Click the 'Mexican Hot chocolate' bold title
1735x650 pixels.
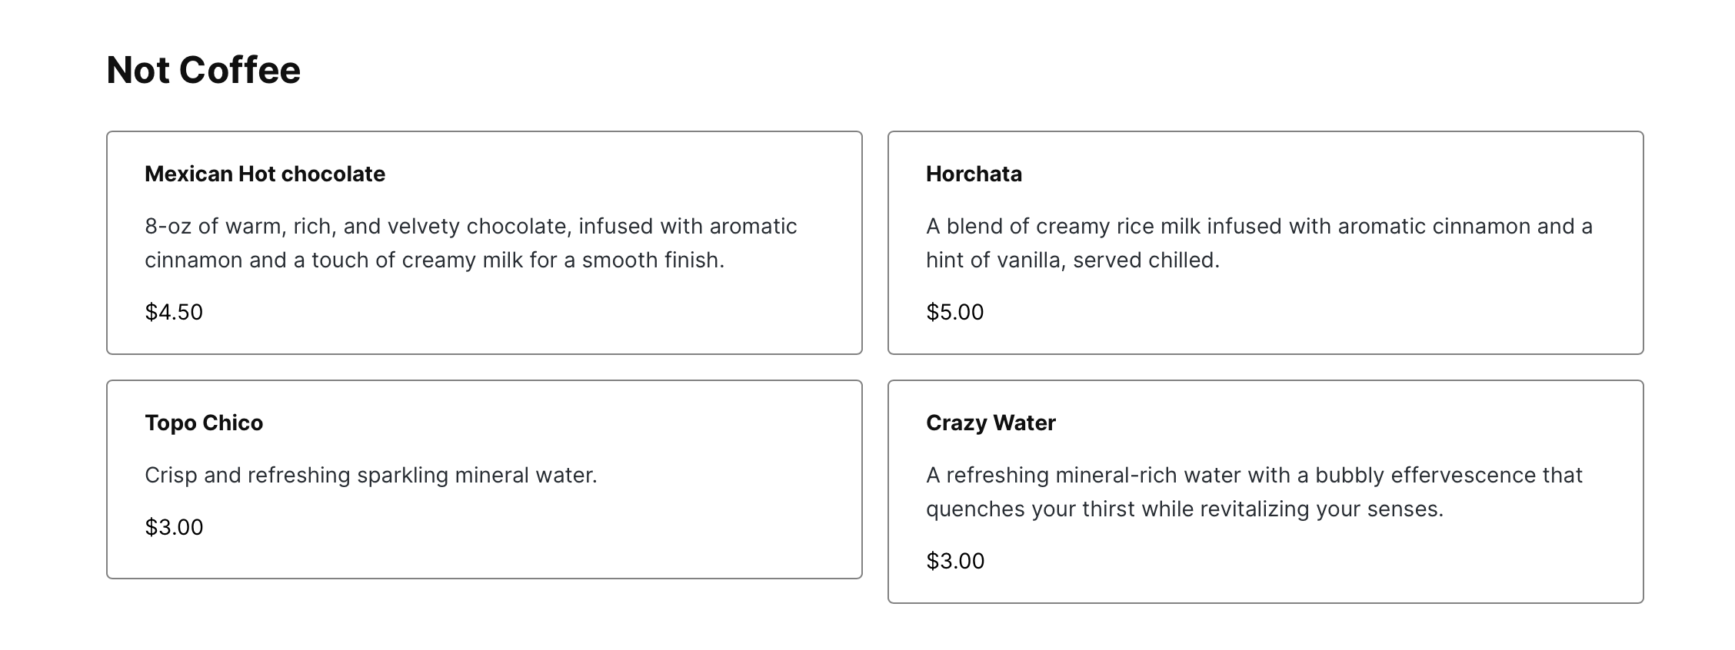point(265,174)
